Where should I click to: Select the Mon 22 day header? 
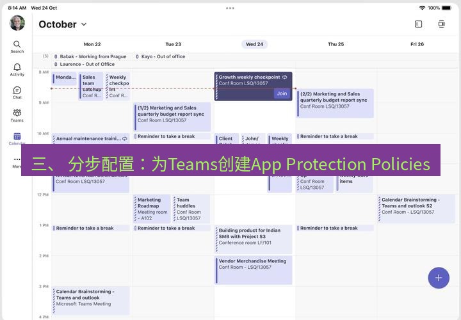click(92, 44)
